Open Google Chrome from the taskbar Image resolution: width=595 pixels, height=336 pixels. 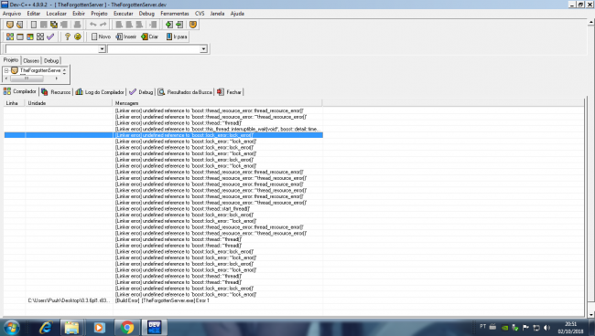tap(127, 327)
